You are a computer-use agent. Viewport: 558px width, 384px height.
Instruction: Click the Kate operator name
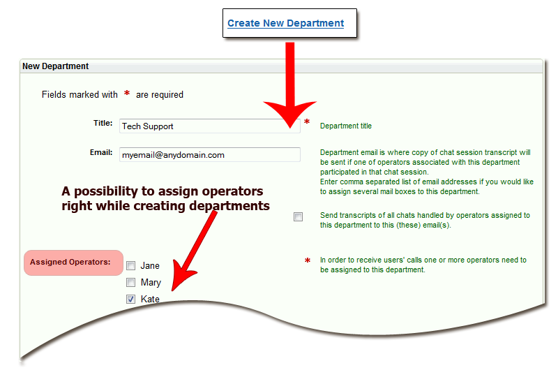(150, 300)
